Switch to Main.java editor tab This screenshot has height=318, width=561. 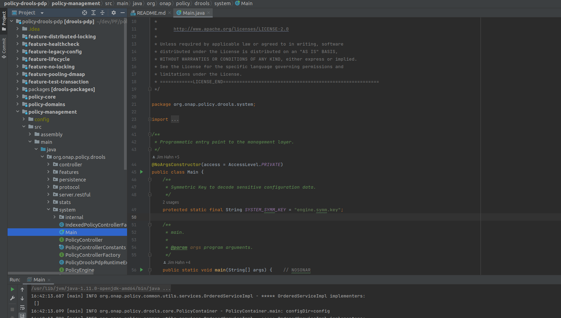(193, 13)
